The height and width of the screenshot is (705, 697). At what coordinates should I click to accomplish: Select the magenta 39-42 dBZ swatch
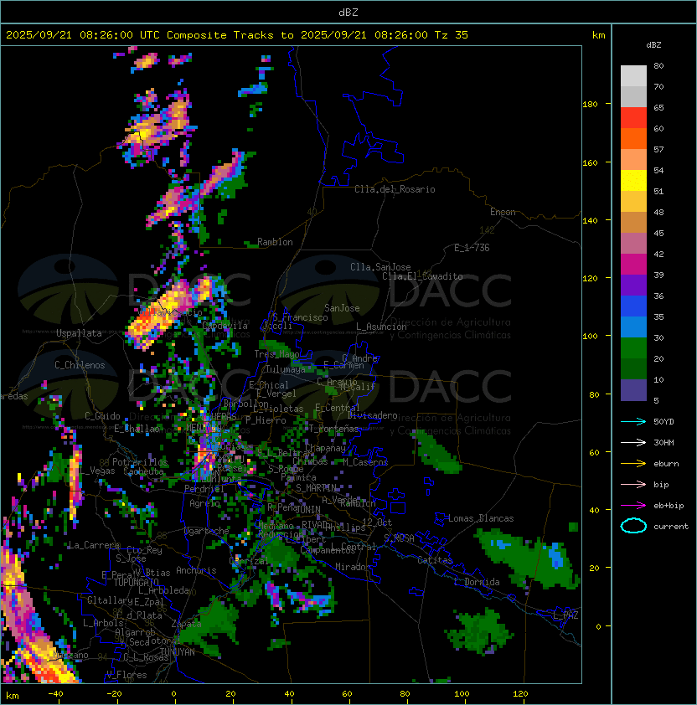click(633, 265)
